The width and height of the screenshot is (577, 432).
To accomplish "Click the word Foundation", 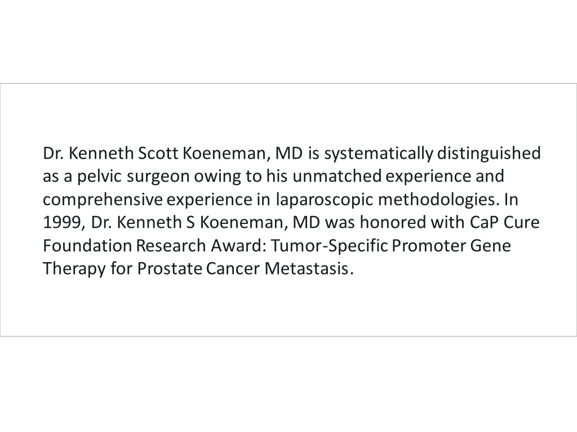I will click(x=87, y=245).
